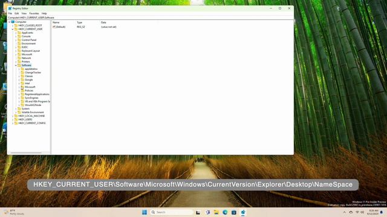The height and width of the screenshot is (217, 387).
Task: Expand the Google key
Action: click(19, 80)
